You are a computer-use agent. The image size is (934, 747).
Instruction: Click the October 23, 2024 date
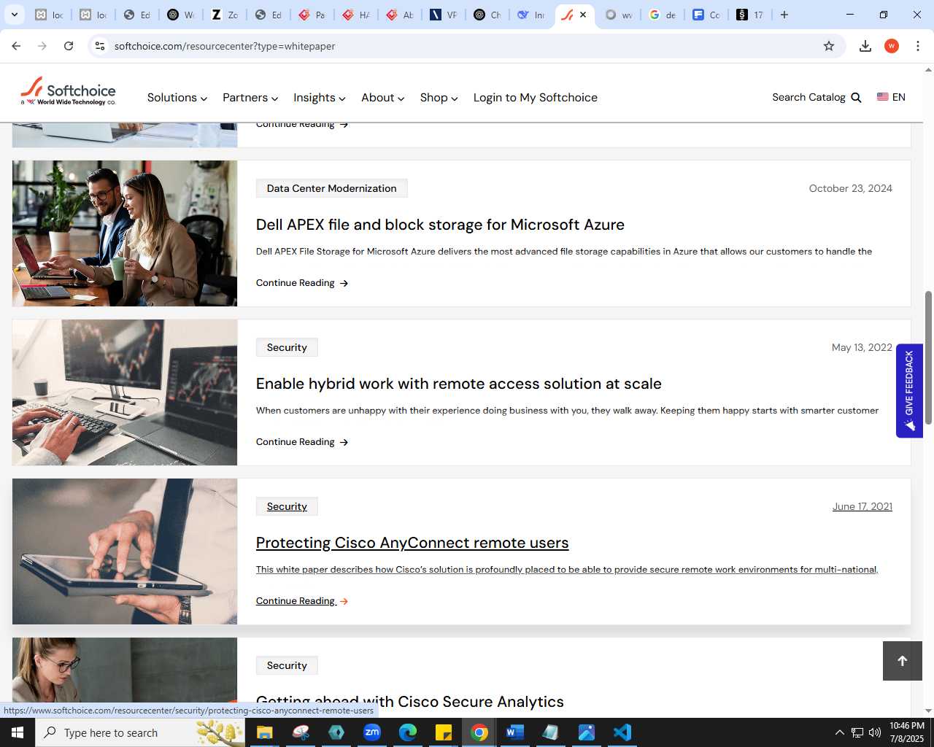point(850,188)
